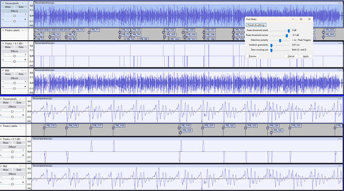
Task: Collapse the Mid track in zoomed-out view
Action: click(x=22, y=70)
